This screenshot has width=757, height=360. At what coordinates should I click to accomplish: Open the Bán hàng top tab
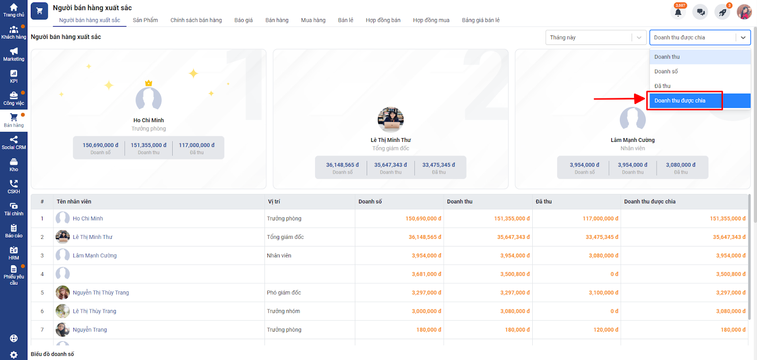coord(277,20)
